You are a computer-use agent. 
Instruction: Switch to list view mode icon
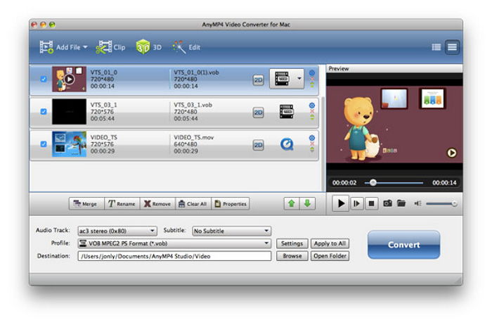click(x=436, y=47)
